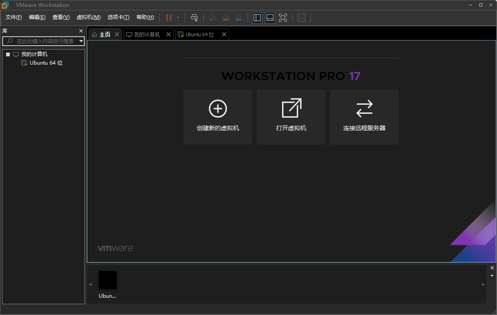Close the 主页 tab
497x315 pixels.
click(117, 34)
